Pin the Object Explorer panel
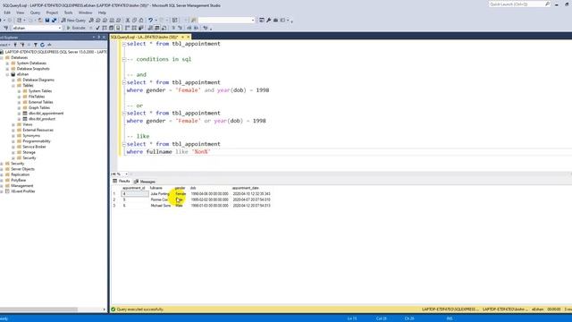572x322 pixels. pyautogui.click(x=98, y=38)
